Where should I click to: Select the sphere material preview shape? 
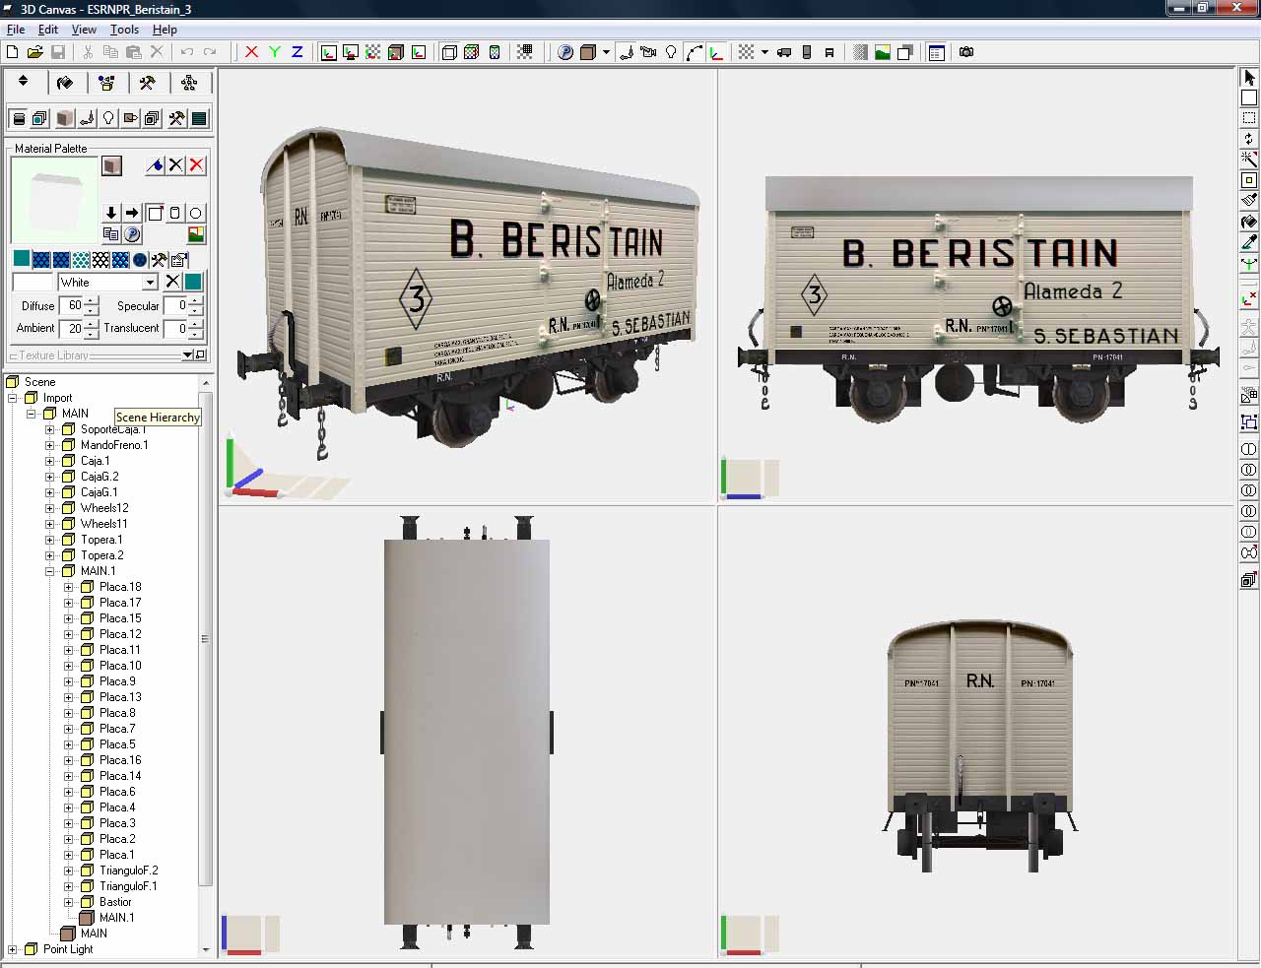(196, 213)
